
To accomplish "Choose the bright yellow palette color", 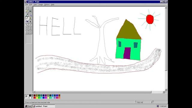I will pos(37,98).
